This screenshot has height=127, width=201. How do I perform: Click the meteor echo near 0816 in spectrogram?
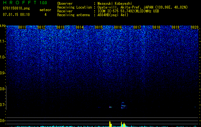click(124, 105)
